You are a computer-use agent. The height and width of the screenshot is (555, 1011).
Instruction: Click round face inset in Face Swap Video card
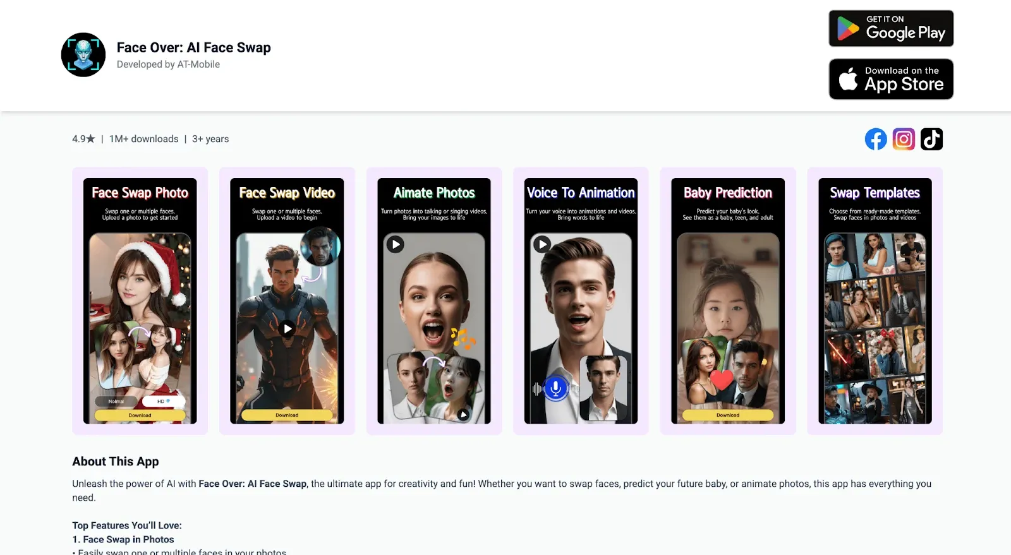click(x=320, y=247)
